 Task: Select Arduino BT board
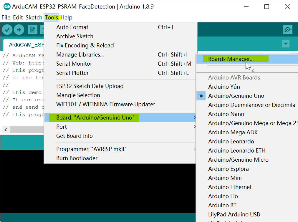point(247,205)
